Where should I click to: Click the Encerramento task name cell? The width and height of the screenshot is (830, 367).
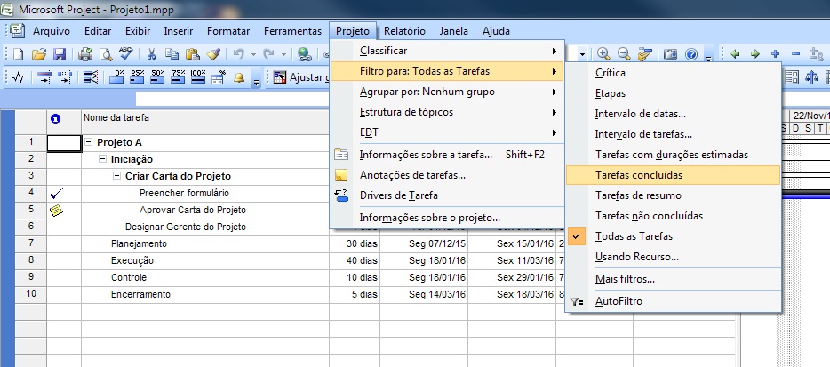pos(205,294)
